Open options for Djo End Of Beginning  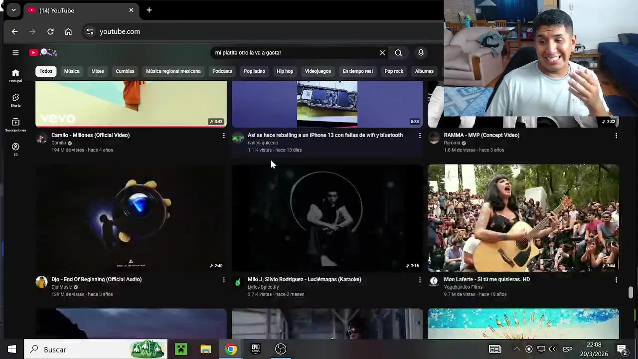pyautogui.click(x=224, y=280)
